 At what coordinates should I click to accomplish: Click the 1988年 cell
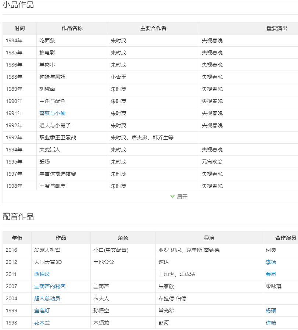[20, 77]
